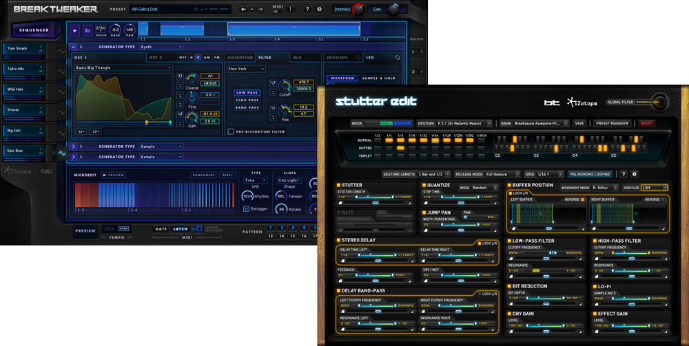Image resolution: width=689 pixels, height=346 pixels.
Task: Toggle the Left Buffer REVERSE indicator
Action: (x=582, y=199)
